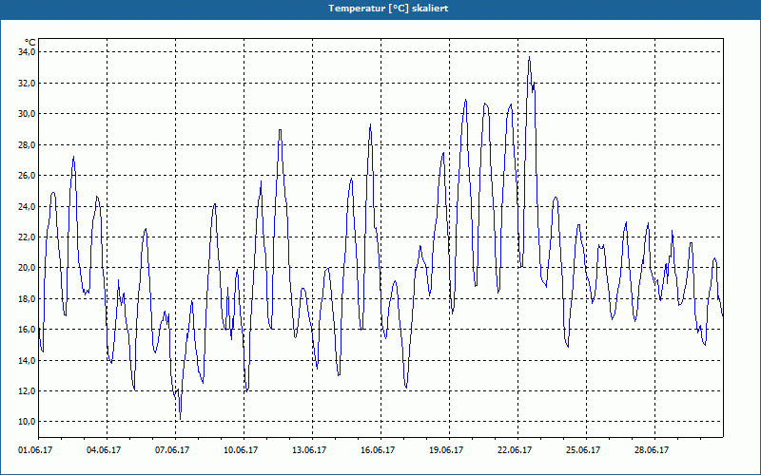Click the date label 22.06.17

point(515,450)
